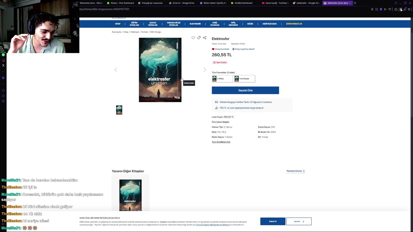413x232 pixels.
Task: Click the Sepete Ekle button
Action: click(x=245, y=91)
